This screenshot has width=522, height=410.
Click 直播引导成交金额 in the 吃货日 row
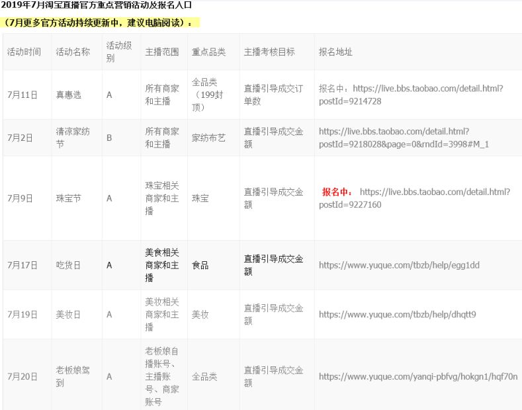[274, 265]
